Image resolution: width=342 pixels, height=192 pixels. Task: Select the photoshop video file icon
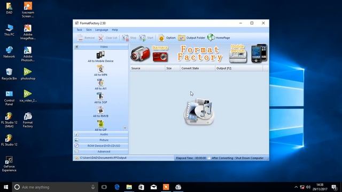[28, 74]
